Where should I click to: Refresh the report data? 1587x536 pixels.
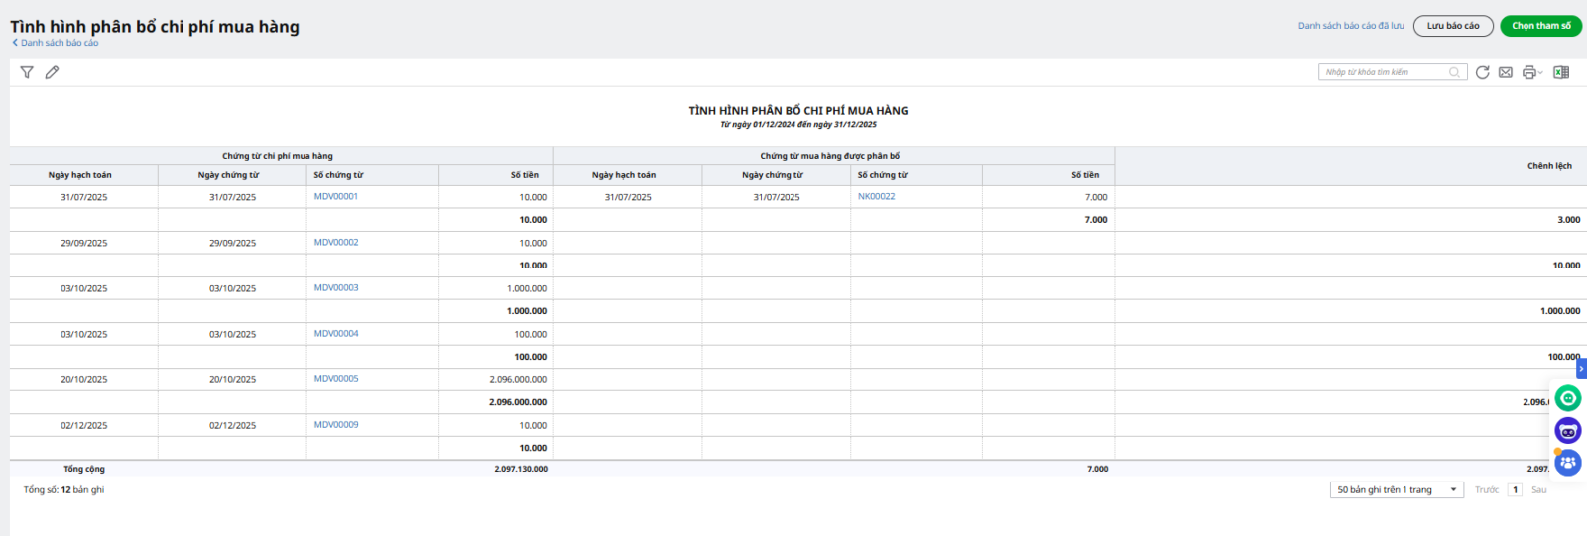point(1482,72)
